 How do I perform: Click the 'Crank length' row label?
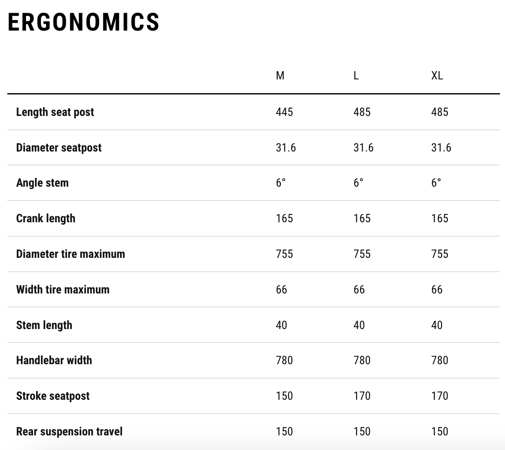tap(46, 219)
